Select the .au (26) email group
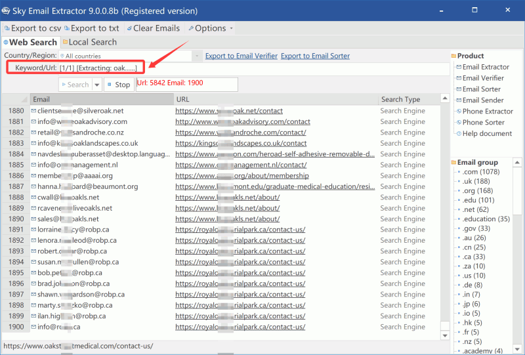This screenshot has width=525, height=355. tap(474, 238)
